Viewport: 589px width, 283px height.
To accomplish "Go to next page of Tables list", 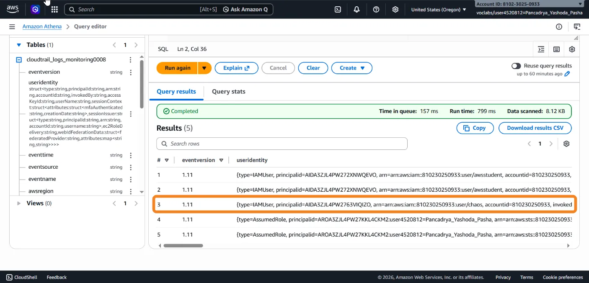I will pos(136,45).
